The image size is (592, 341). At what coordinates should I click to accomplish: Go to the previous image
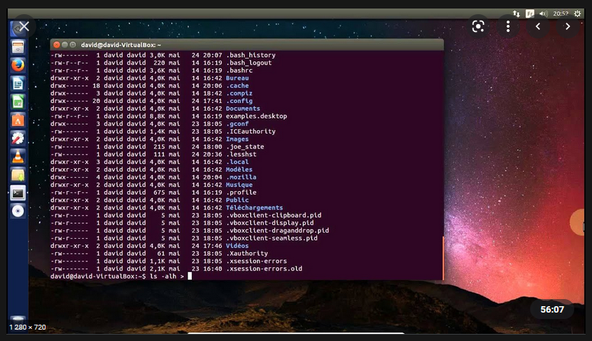(538, 26)
